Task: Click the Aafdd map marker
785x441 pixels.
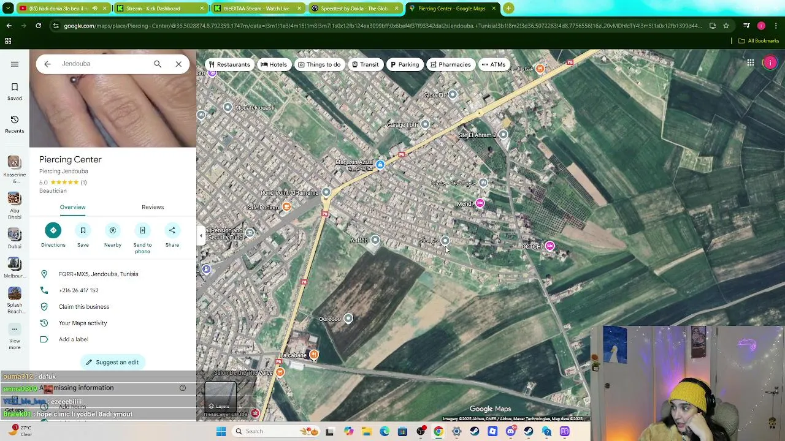Action: [375, 241]
